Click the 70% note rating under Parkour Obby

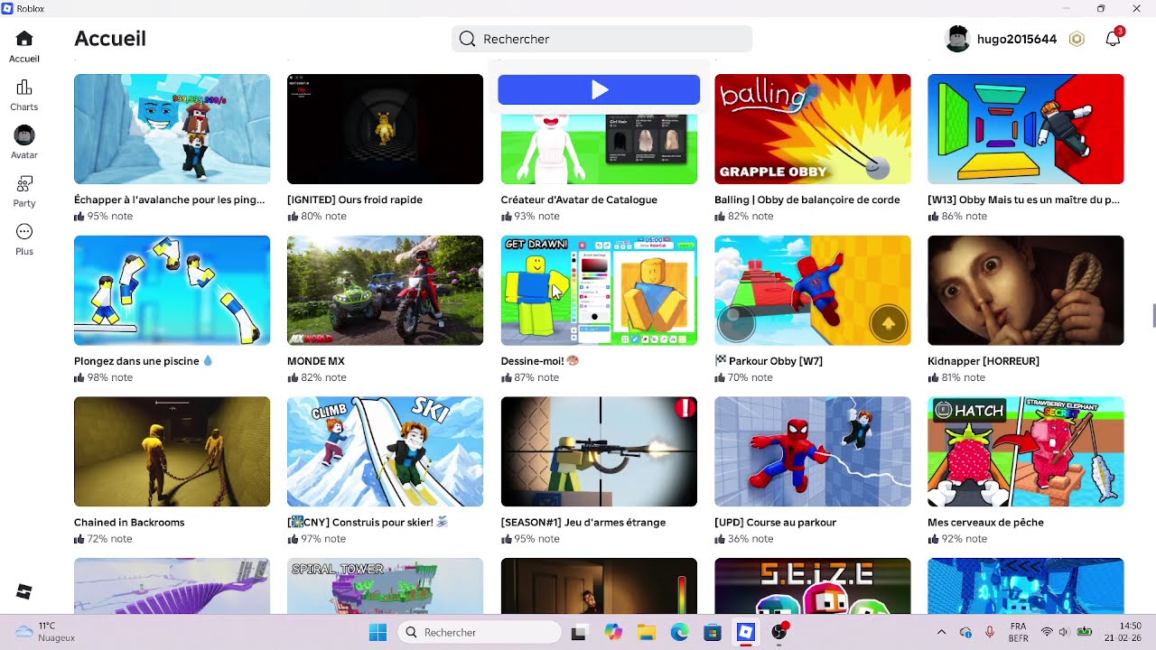(744, 377)
